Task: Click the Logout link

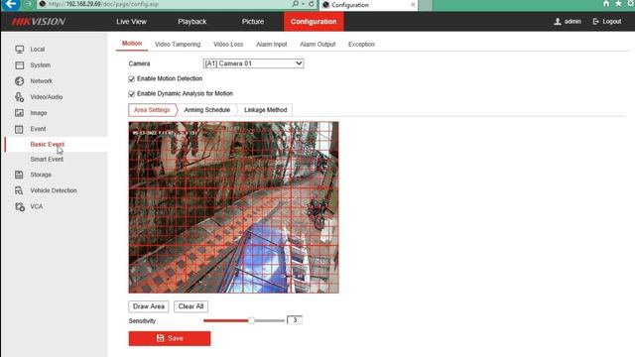Action: click(612, 22)
